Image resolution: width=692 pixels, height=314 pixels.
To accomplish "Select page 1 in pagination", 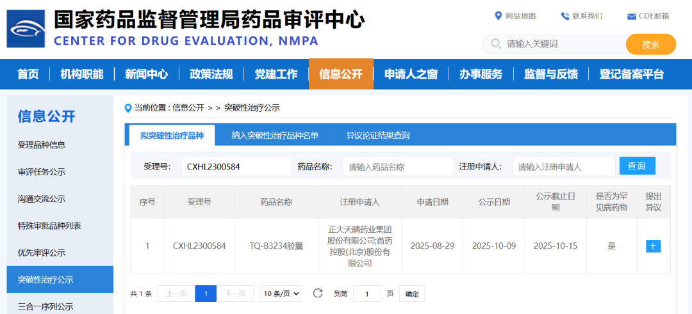I will click(206, 294).
